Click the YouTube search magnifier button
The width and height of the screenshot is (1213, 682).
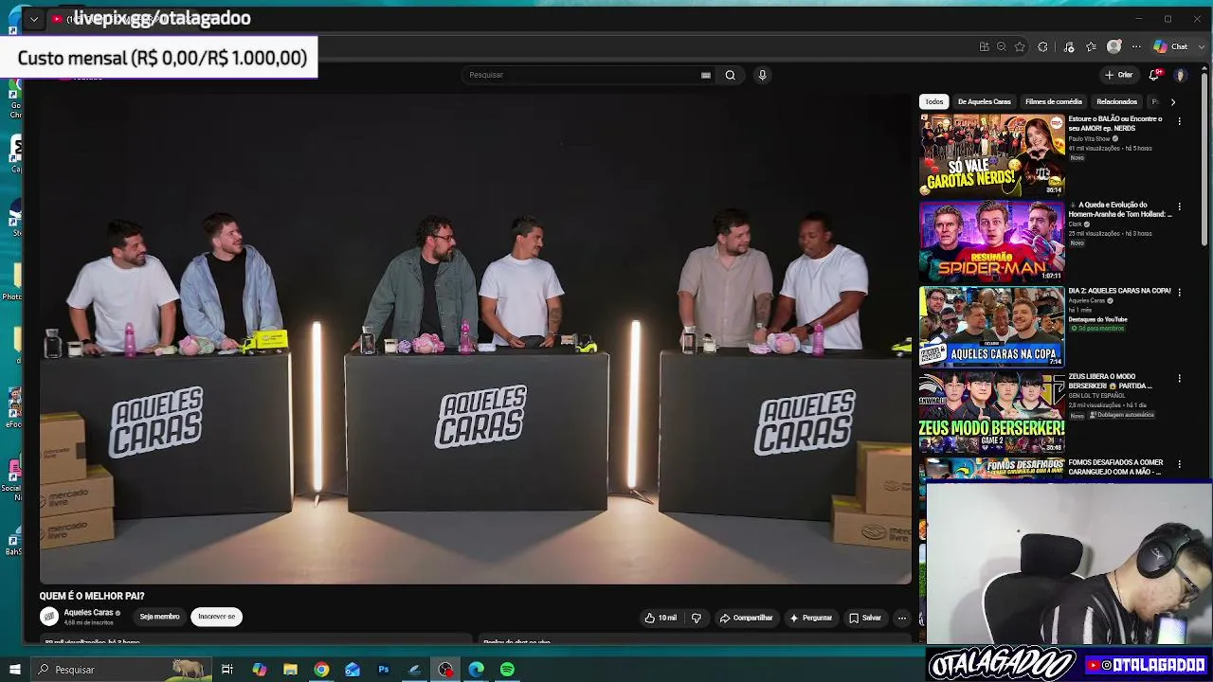pyautogui.click(x=730, y=75)
